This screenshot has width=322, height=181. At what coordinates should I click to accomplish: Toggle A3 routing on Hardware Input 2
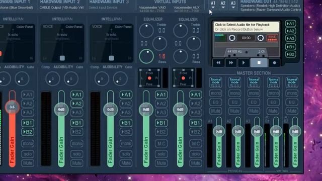pos(77,113)
